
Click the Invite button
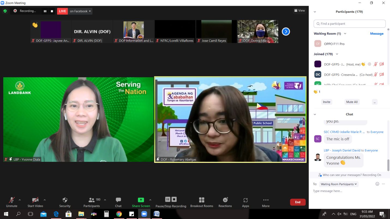click(x=326, y=102)
